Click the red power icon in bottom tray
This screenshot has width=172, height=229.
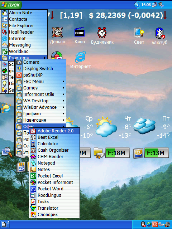click(155, 224)
